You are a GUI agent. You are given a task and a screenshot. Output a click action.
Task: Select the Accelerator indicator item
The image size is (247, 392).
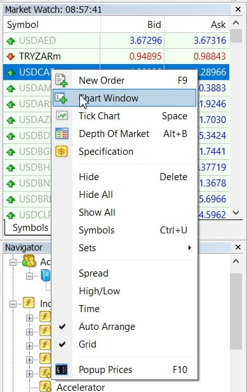[x=81, y=388]
